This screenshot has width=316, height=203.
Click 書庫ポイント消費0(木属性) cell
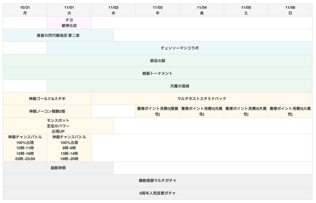(246, 111)
